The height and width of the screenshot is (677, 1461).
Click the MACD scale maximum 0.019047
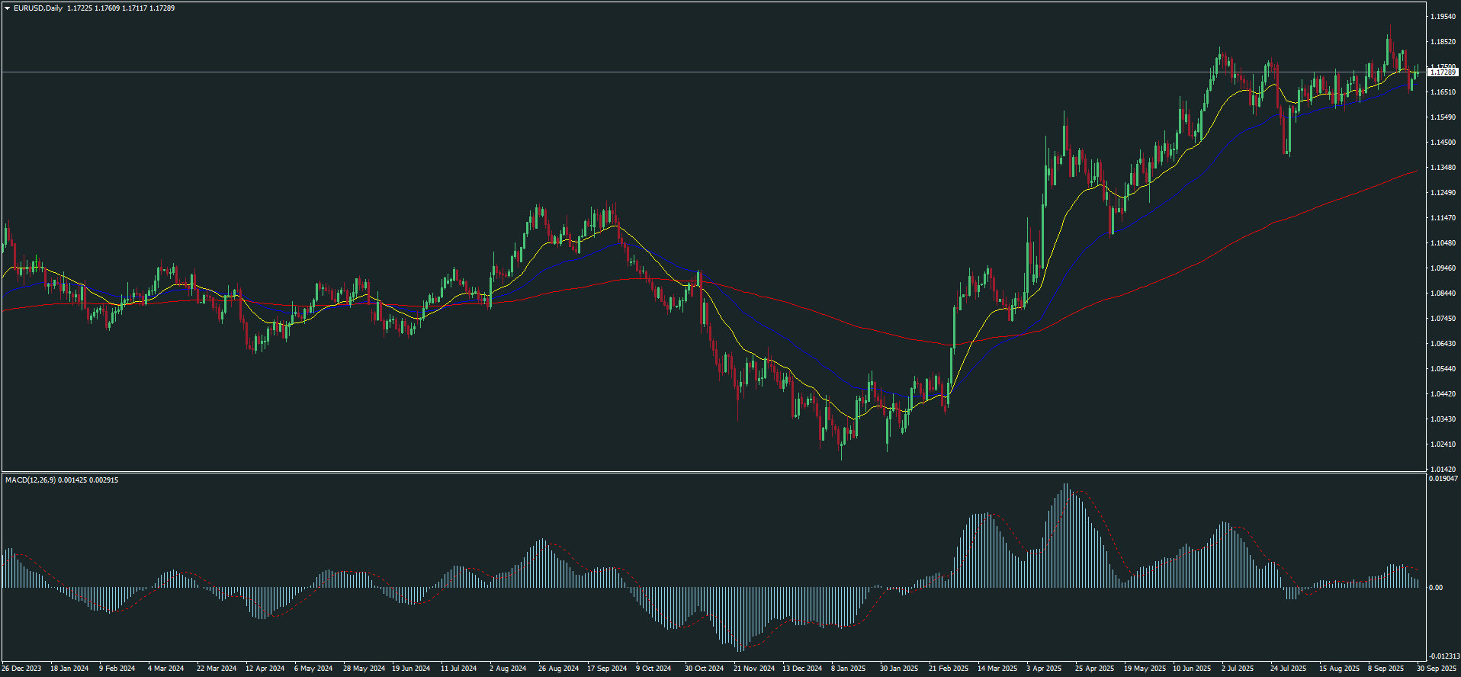[1443, 479]
